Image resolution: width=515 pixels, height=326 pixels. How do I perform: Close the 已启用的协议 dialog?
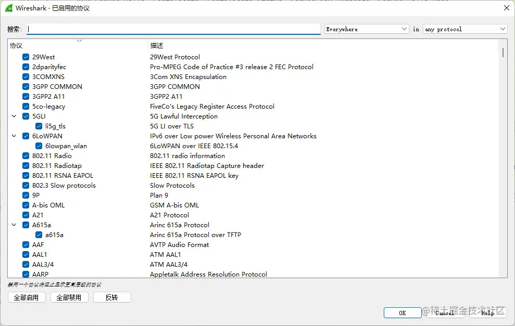tap(507, 8)
